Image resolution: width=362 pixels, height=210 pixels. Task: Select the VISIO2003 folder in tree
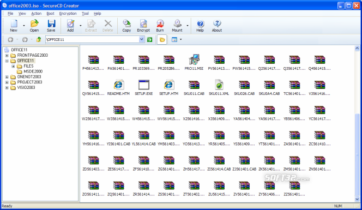26,88
